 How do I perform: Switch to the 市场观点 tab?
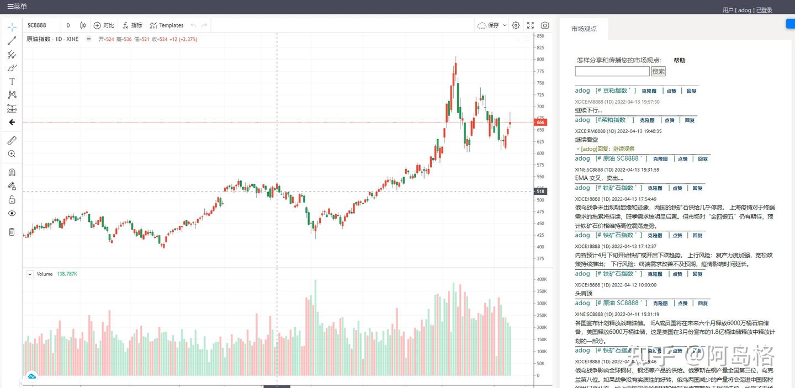(x=584, y=28)
